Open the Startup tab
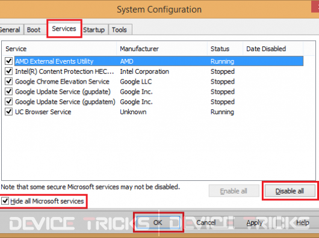Screen dimensions: 319x238 tap(94, 29)
